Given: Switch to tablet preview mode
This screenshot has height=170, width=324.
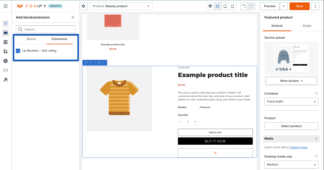Looking at the screenshot, I should [225, 6].
